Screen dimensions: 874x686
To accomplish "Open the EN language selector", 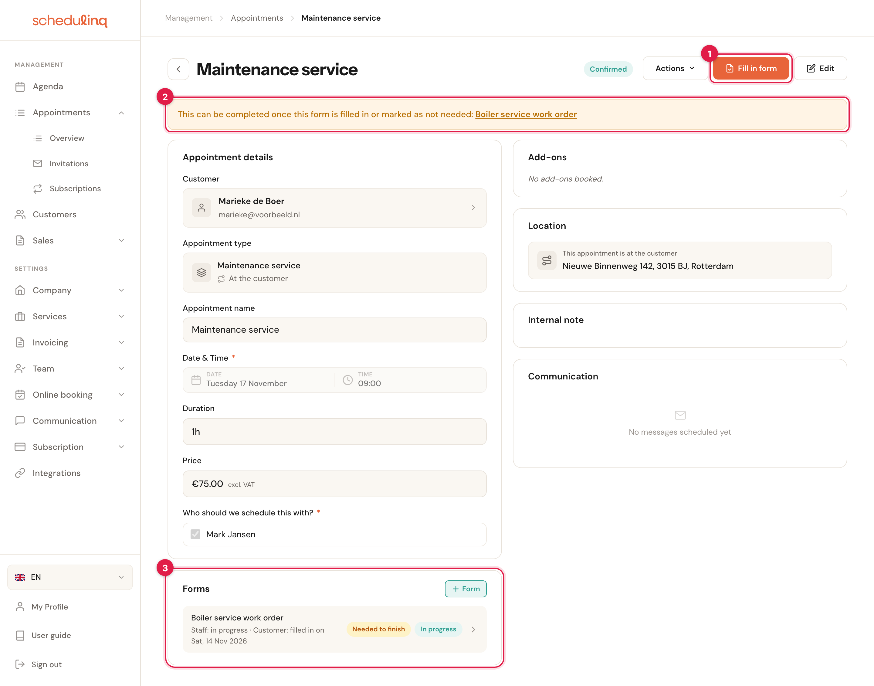I will [x=70, y=577].
